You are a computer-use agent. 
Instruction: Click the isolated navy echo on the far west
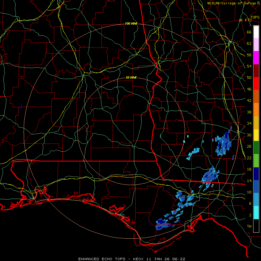(21, 106)
